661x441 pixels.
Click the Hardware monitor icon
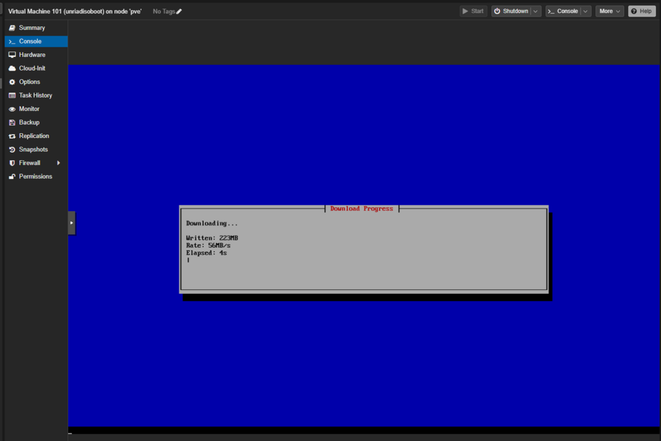click(12, 55)
